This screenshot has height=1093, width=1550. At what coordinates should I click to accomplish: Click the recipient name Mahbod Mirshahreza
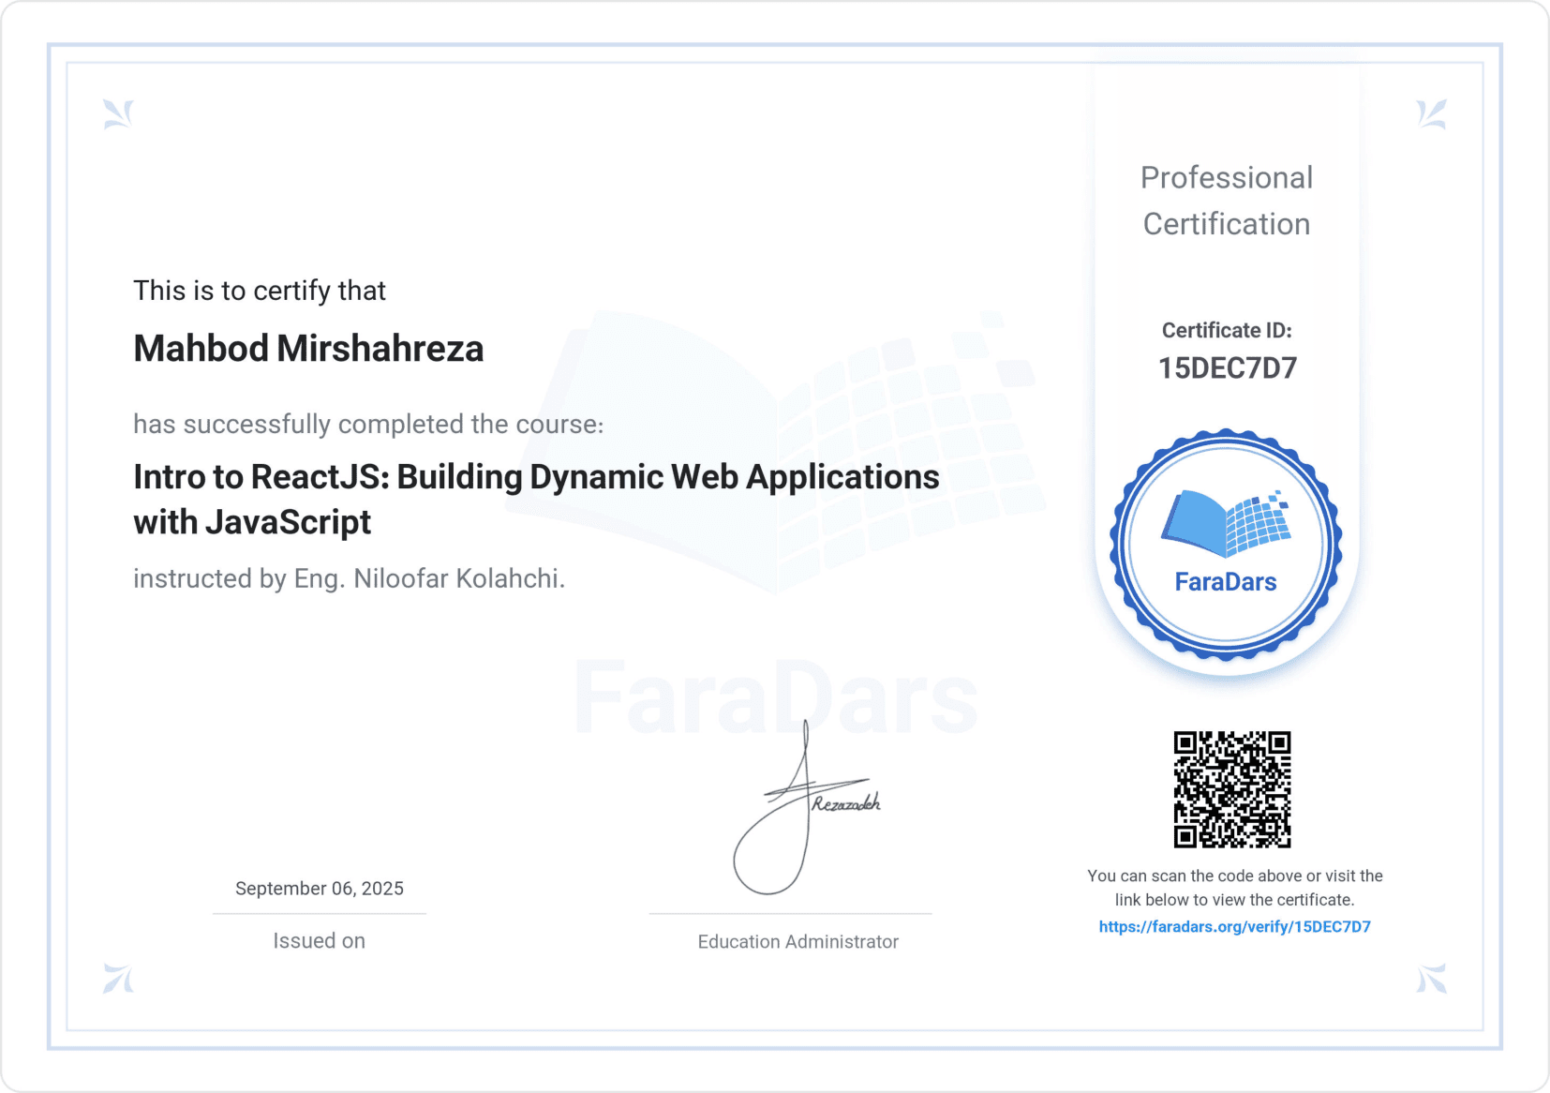click(x=308, y=349)
